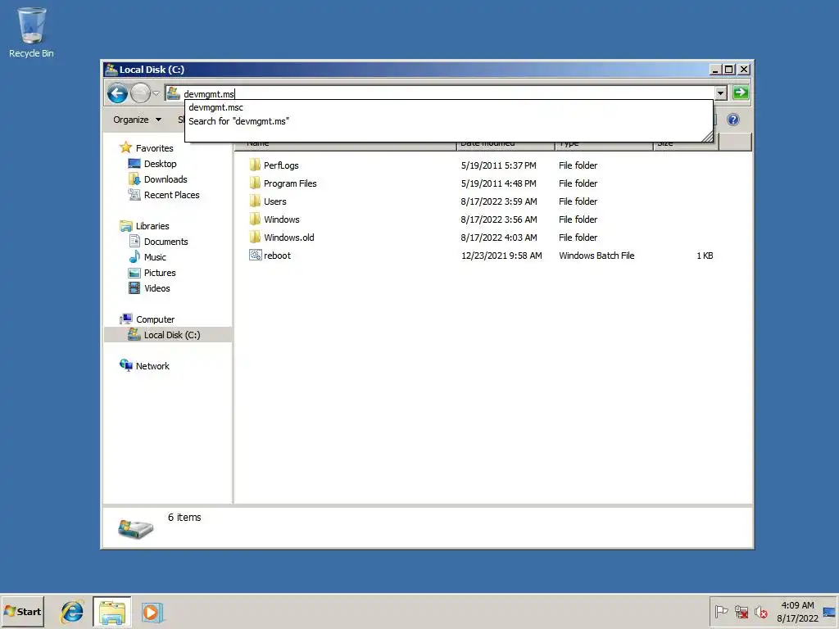Click the 12/23/2021 9:58 AM date cell

click(x=501, y=256)
